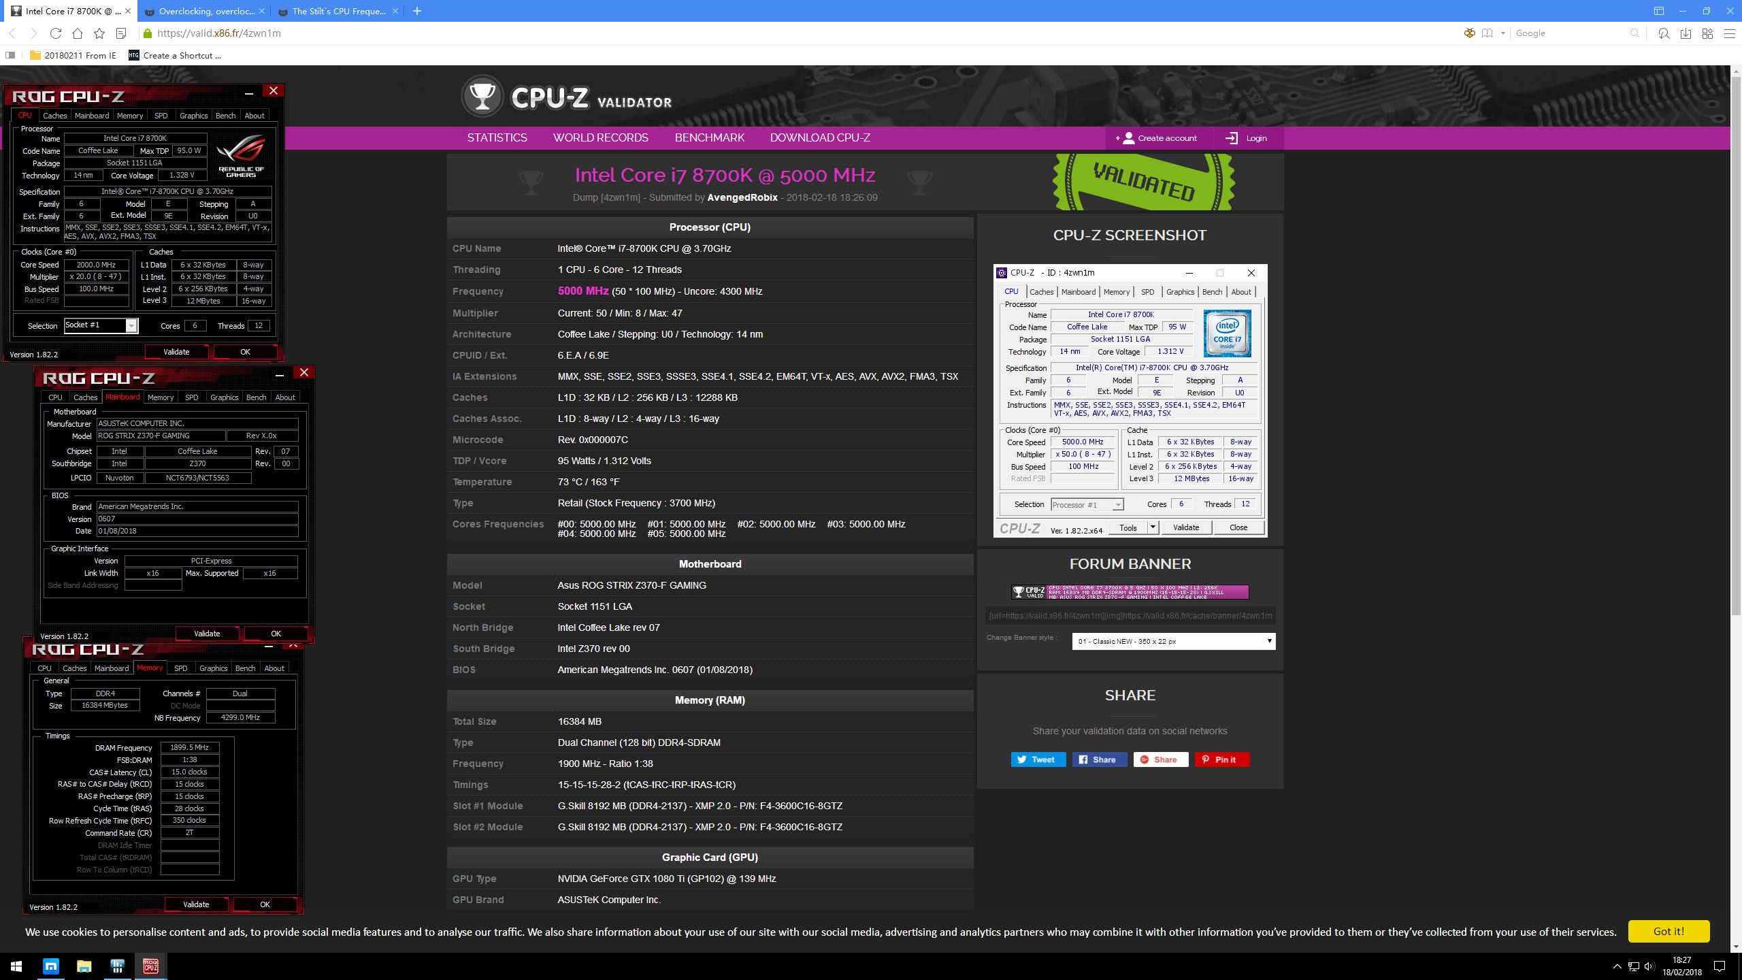Click the Google search input field
Screen dimensions: 1742x980
(1568, 33)
